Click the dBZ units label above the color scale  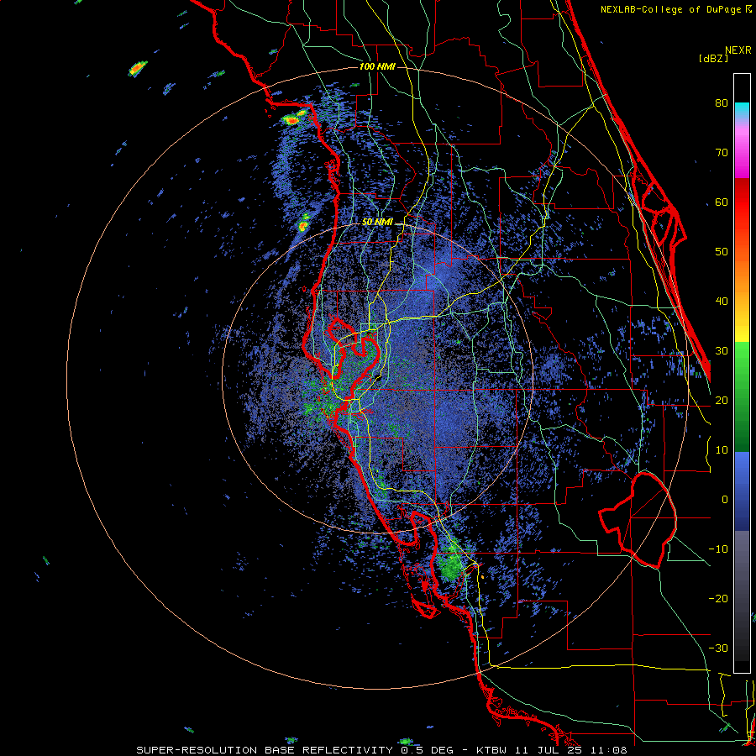713,59
